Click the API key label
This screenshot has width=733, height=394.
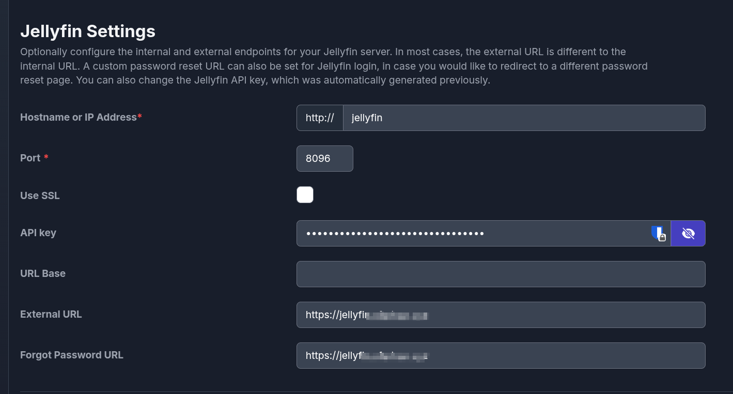38,233
